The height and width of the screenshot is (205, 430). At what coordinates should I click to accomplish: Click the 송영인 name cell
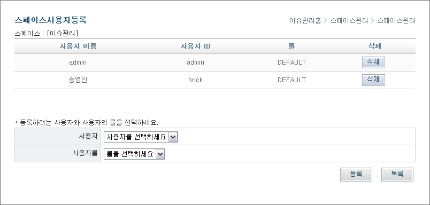(x=78, y=80)
